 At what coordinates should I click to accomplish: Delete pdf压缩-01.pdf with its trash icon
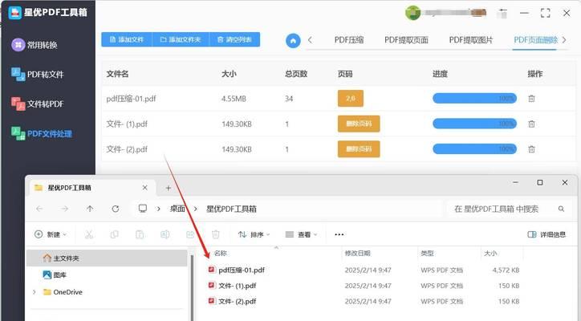coord(531,99)
